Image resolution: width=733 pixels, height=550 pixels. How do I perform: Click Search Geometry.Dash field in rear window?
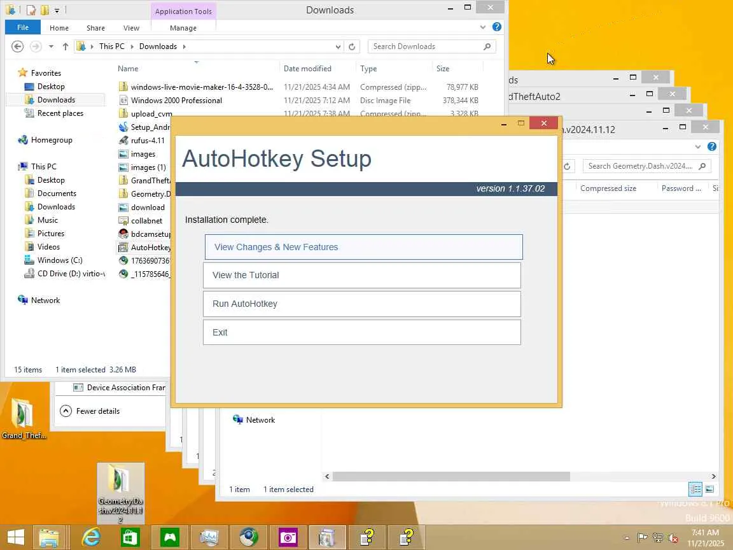tap(646, 166)
